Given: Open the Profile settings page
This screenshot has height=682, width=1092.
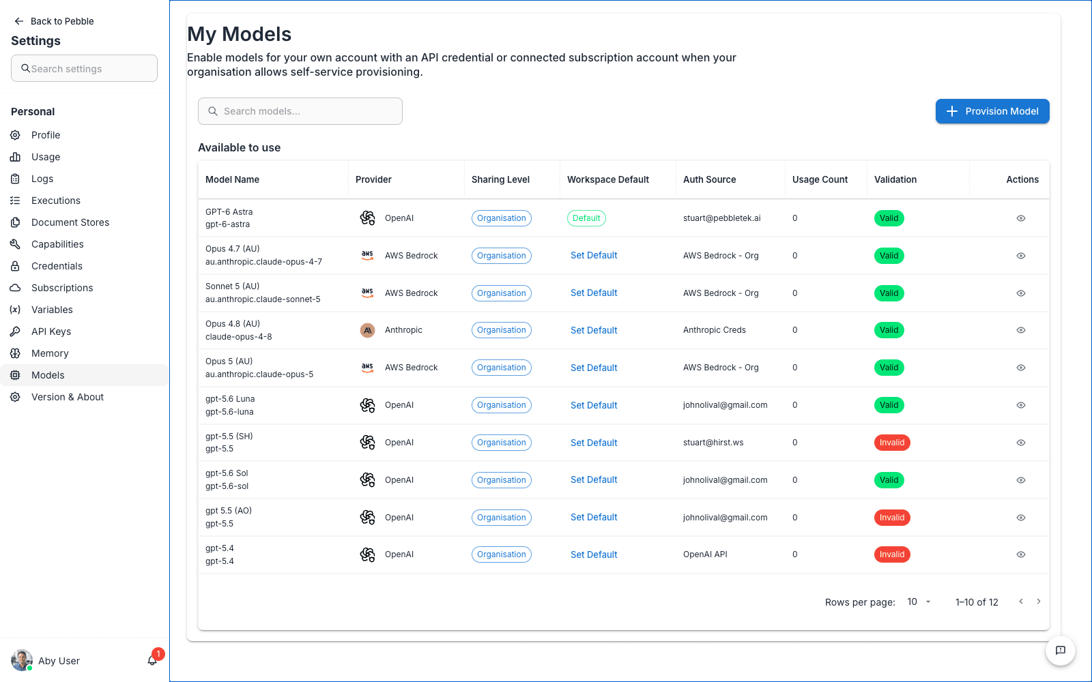Looking at the screenshot, I should coord(85,135).
